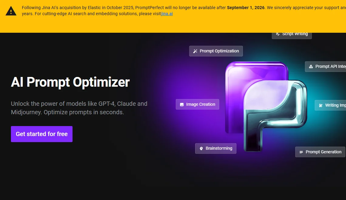Image resolution: width=346 pixels, height=200 pixels.
Task: Select the Prompt API Integration tag
Action: [x=325, y=67]
